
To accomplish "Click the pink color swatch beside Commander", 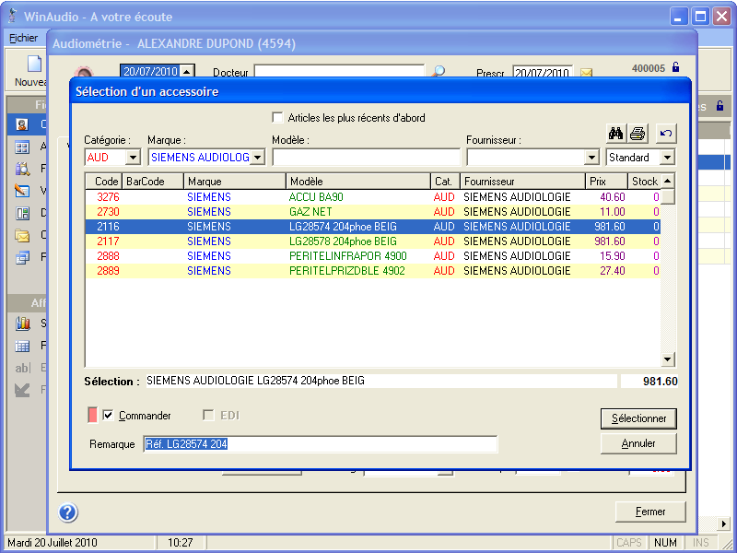I will tap(91, 416).
